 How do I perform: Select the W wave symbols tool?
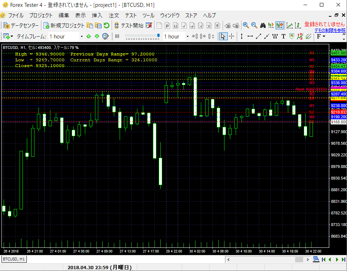pyautogui.click(x=275, y=36)
